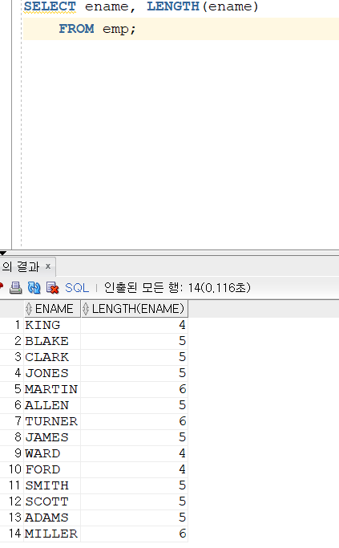339x548 pixels.
Task: Open the SQL link in result toolbar
Action: [77, 287]
